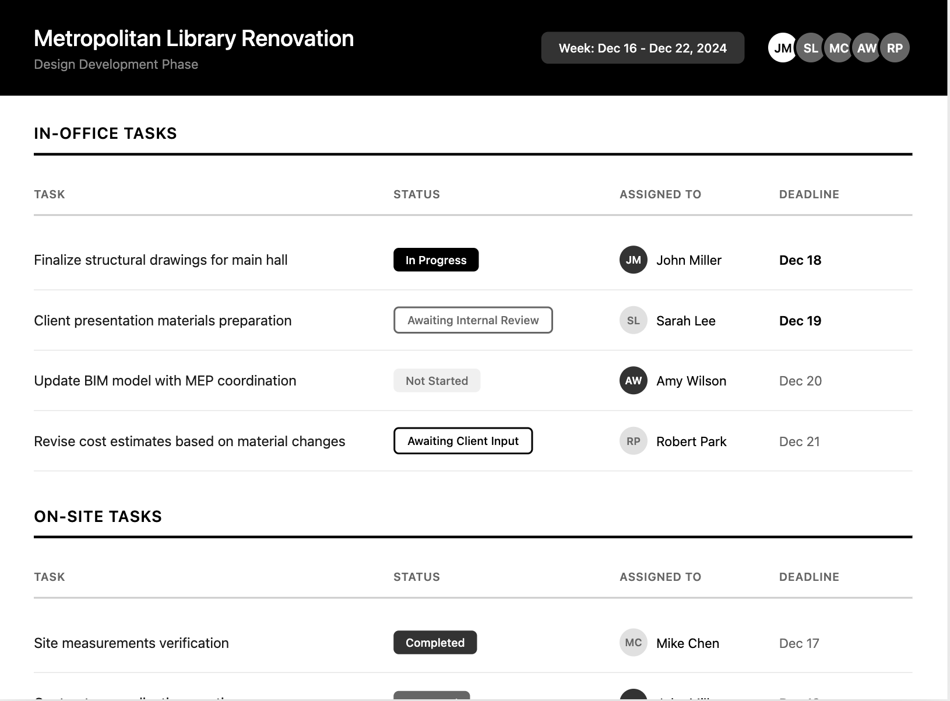The width and height of the screenshot is (950, 701).
Task: Open the task Finalize structural drawings for main hall
Action: pos(160,260)
